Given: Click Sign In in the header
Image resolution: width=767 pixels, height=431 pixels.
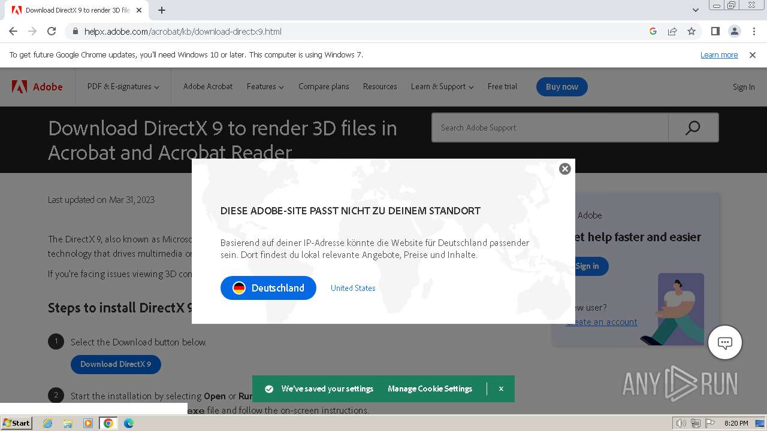Looking at the screenshot, I should (744, 87).
